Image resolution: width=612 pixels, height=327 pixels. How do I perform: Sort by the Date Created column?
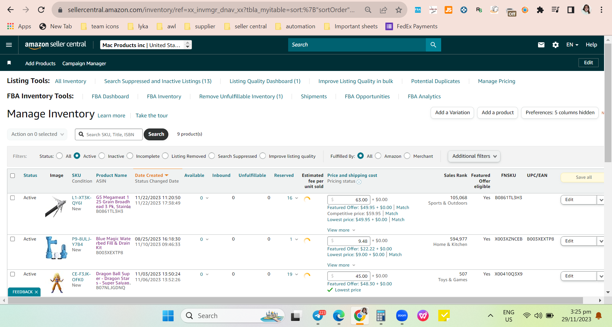click(x=151, y=175)
